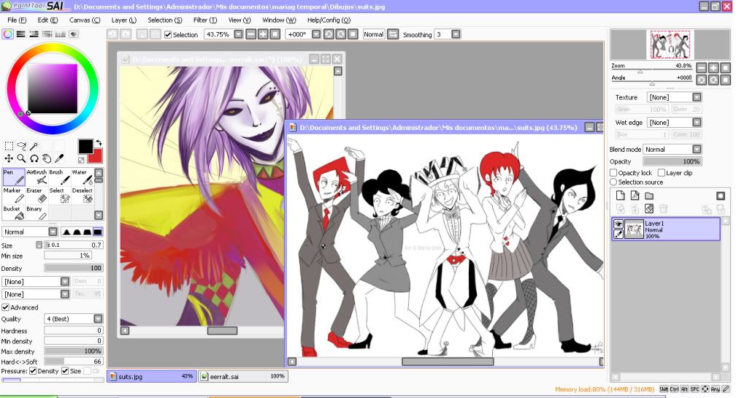Select the Water tool

click(83, 177)
